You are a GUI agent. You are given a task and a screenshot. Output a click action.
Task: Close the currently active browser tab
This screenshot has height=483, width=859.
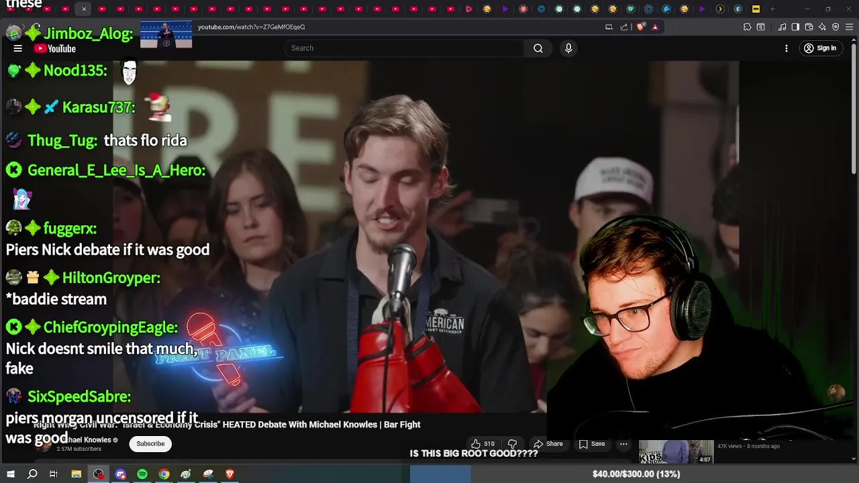[x=84, y=9]
